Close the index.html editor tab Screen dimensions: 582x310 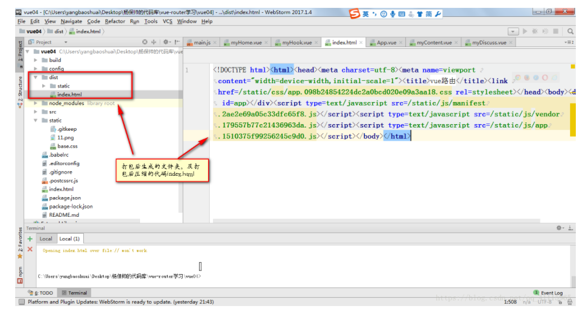tap(361, 43)
